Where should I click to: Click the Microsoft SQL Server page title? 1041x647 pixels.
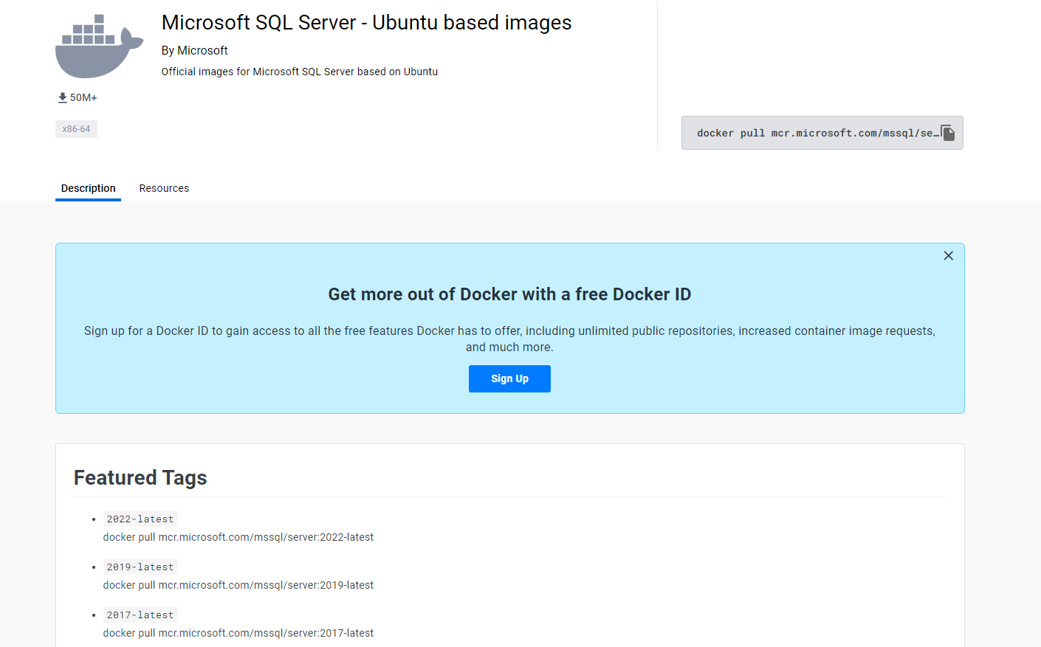click(x=366, y=23)
